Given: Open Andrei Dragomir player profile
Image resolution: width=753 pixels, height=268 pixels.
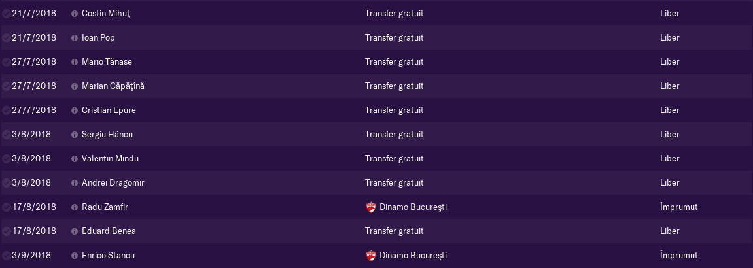Looking at the screenshot, I should click(x=113, y=182).
